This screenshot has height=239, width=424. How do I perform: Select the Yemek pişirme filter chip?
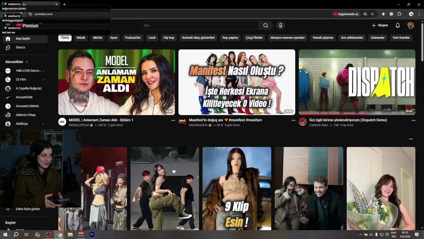point(323,38)
